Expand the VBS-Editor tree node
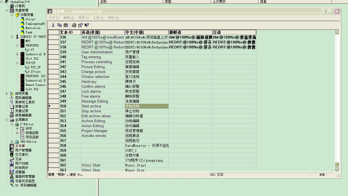Image resolution: width=348 pixels, height=196 pixels. click(12, 142)
